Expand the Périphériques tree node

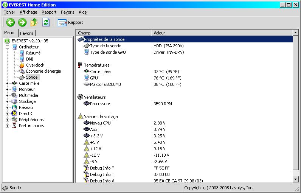click(x=8, y=120)
